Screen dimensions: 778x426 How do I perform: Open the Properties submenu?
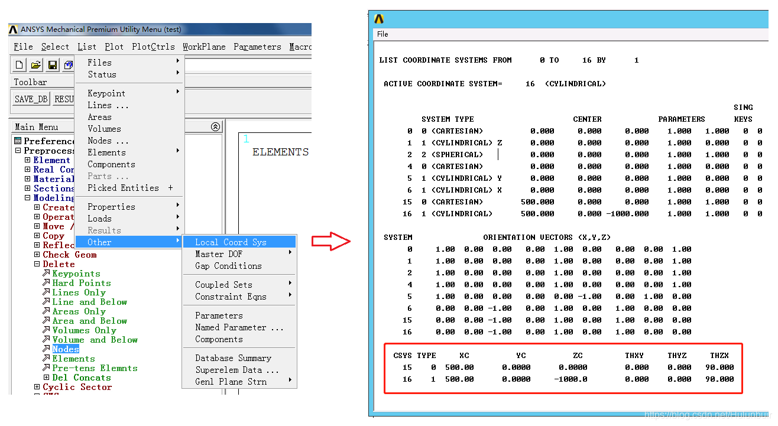coord(129,207)
